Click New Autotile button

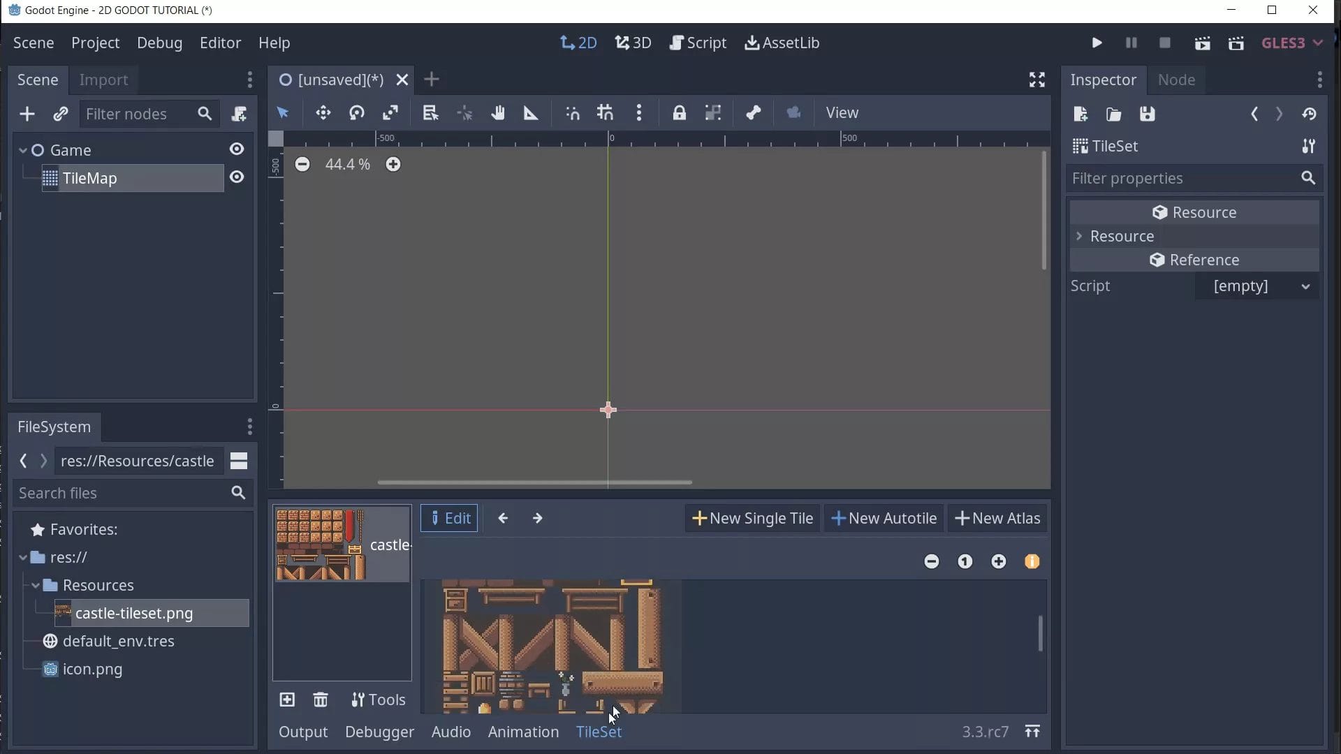point(884,518)
